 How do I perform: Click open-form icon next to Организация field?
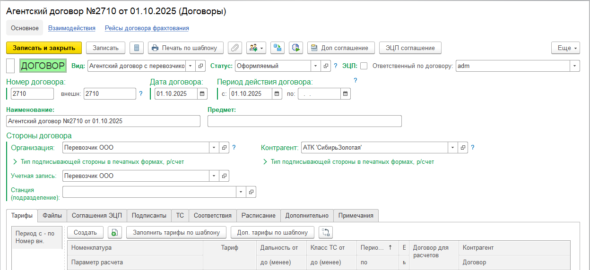tap(225, 147)
